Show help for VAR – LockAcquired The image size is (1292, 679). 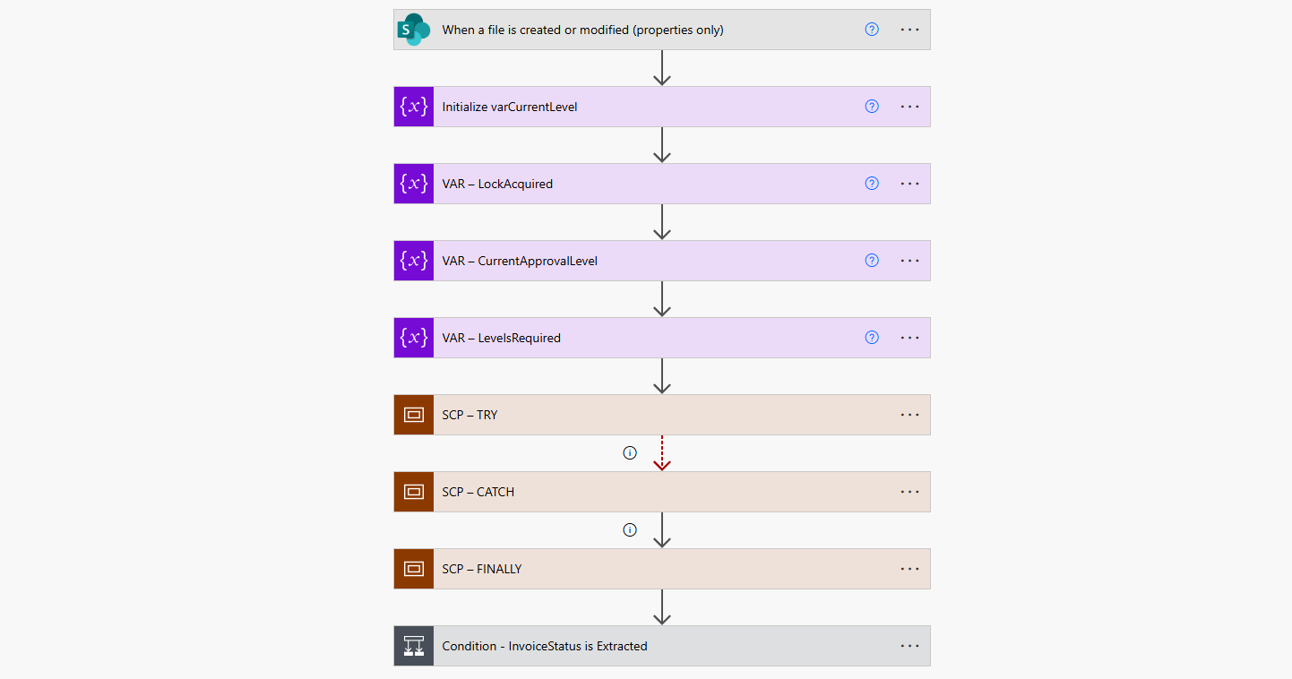coord(872,184)
